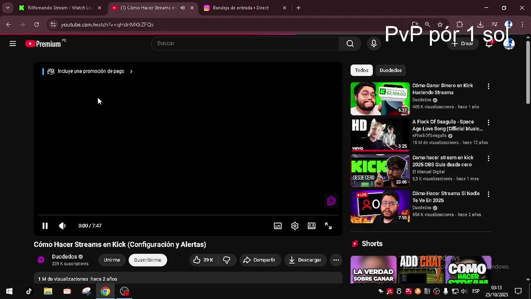The height and width of the screenshot is (299, 531).
Task: Open OBS Studio from the taskbar
Action: 124,292
